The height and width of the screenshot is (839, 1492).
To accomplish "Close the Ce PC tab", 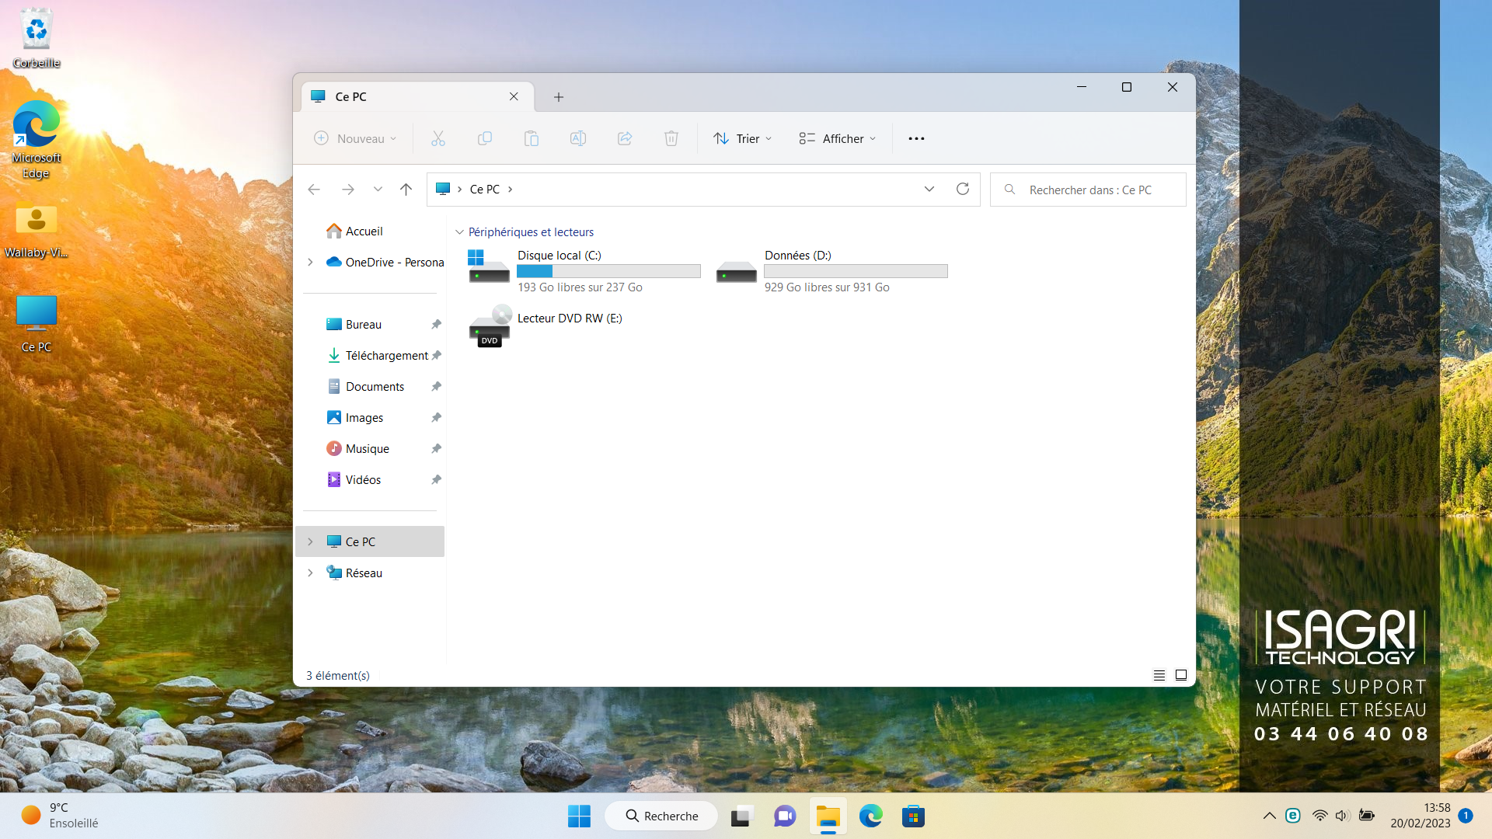I will pos(514,96).
